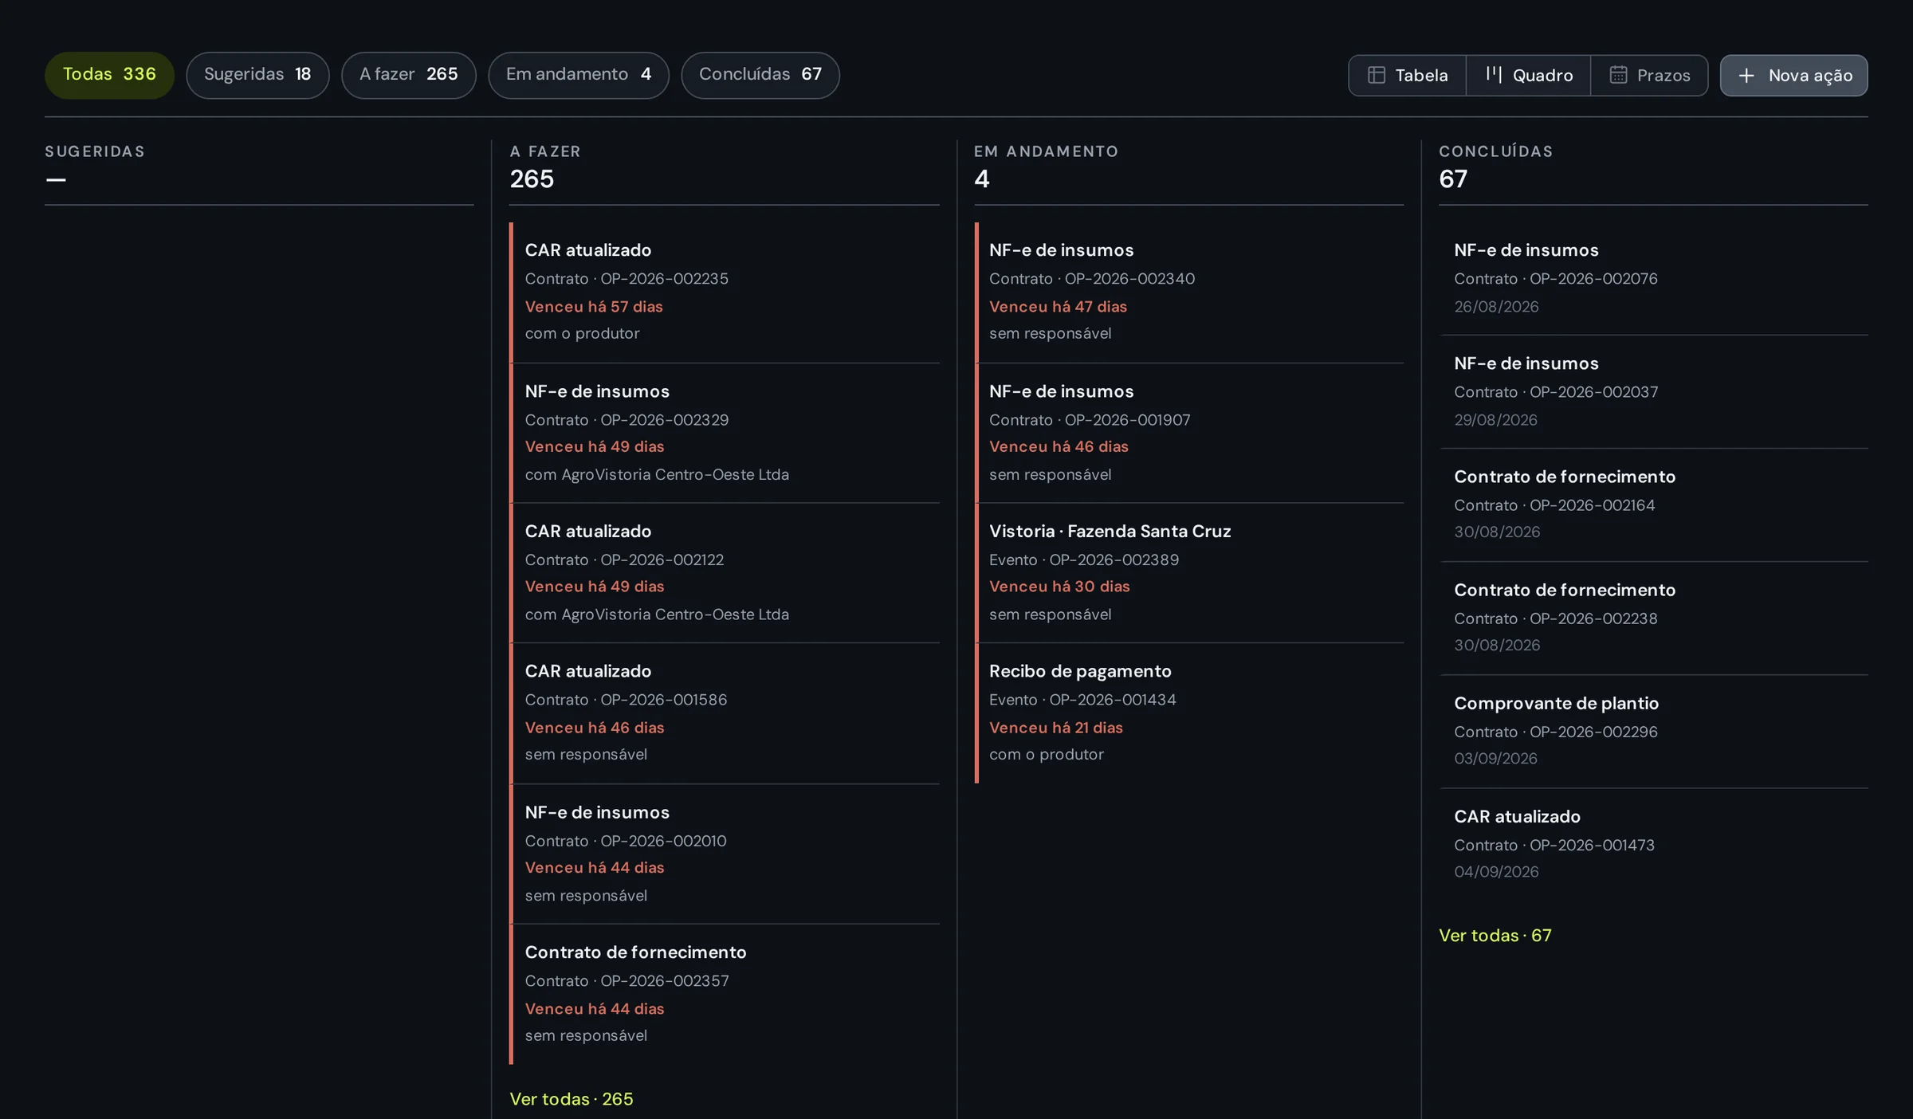Click the plus icon in Nova ação
Image resolution: width=1913 pixels, height=1119 pixels.
coord(1746,75)
